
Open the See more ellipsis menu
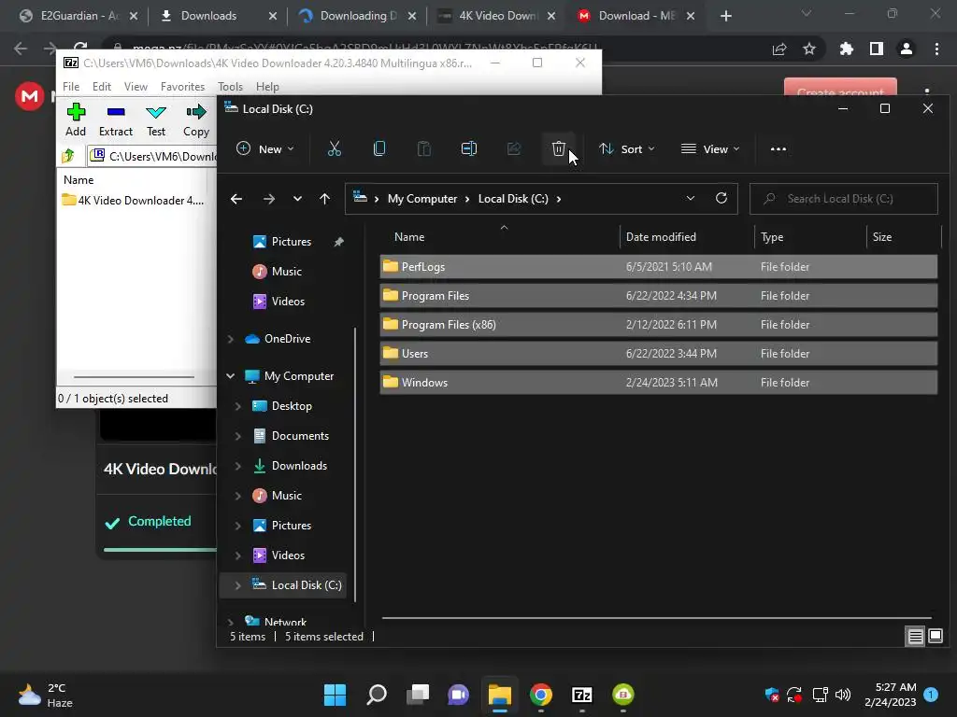point(778,148)
